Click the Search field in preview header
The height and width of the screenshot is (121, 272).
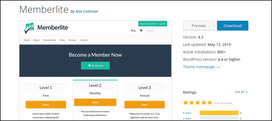pos(157,31)
